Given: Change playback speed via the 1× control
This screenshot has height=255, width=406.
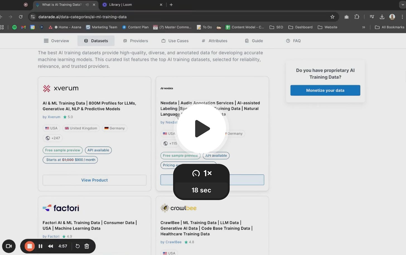Looking at the screenshot, I should click(x=201, y=173).
